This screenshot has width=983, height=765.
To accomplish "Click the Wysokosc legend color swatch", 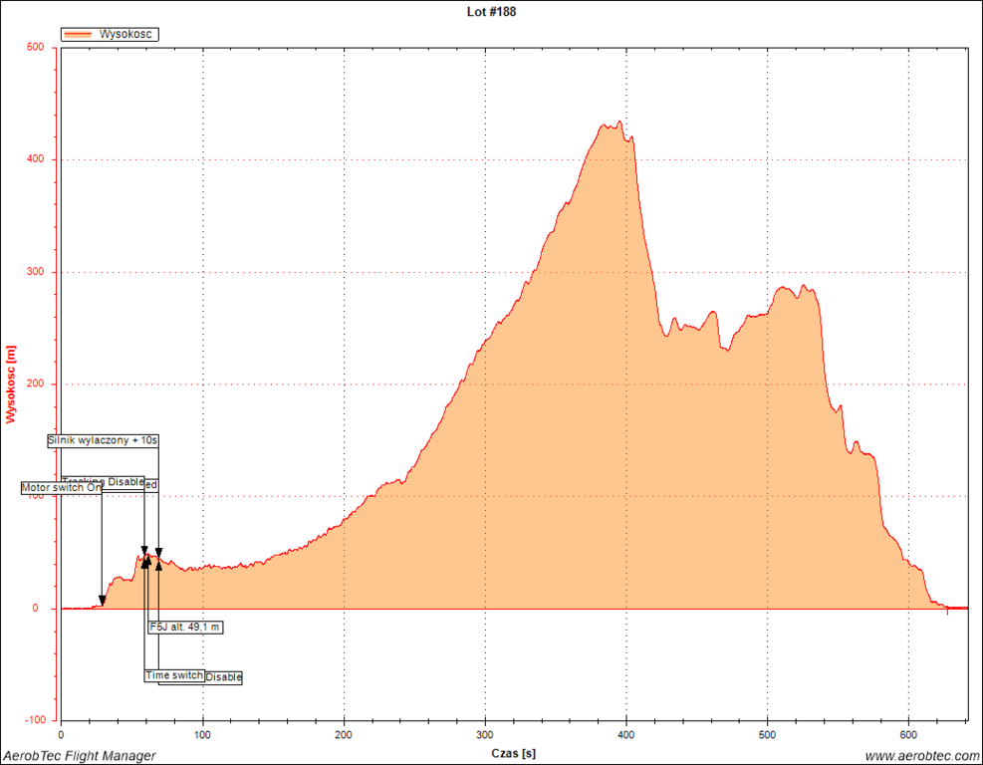I will (78, 34).
